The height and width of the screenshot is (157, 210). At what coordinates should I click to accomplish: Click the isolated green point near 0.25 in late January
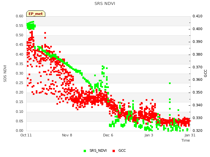pyautogui.click(x=170, y=83)
